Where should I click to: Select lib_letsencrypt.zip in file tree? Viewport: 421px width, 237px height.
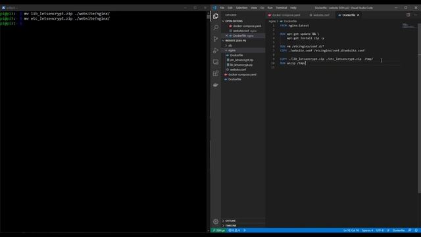(241, 65)
